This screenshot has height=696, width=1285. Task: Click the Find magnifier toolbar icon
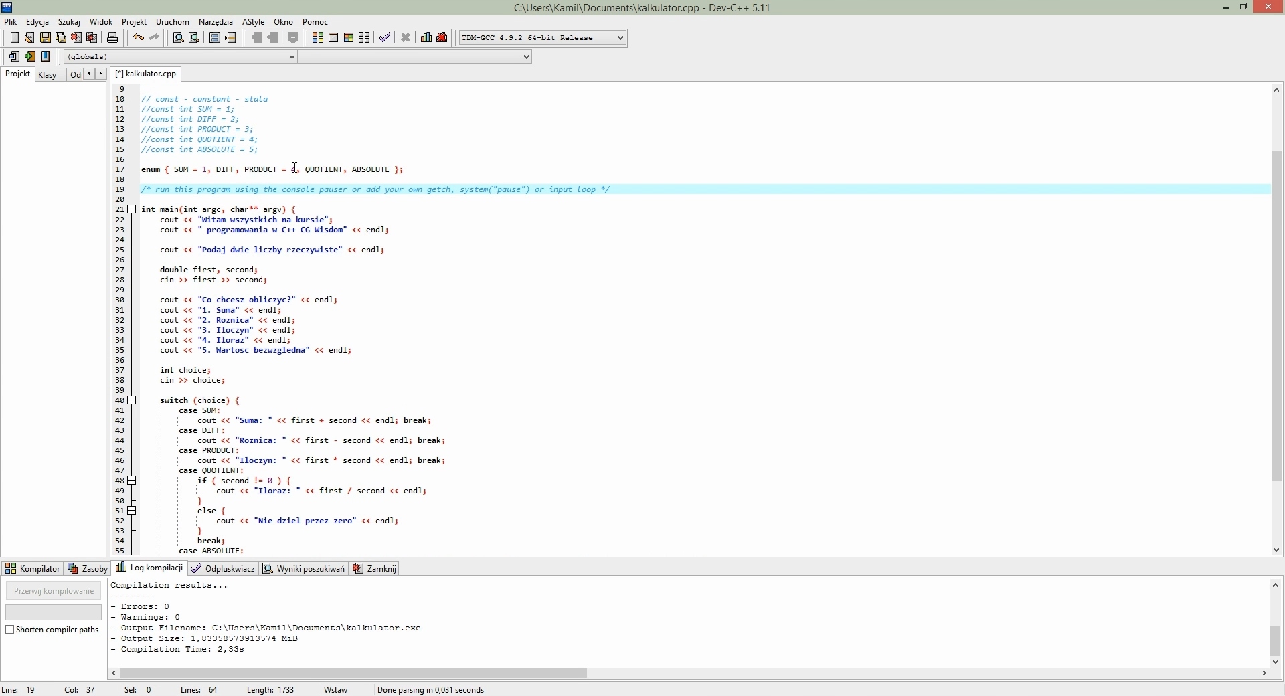pyautogui.click(x=179, y=38)
